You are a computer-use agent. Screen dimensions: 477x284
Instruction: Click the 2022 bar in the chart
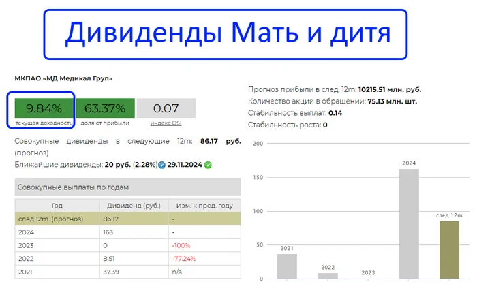tap(328, 276)
